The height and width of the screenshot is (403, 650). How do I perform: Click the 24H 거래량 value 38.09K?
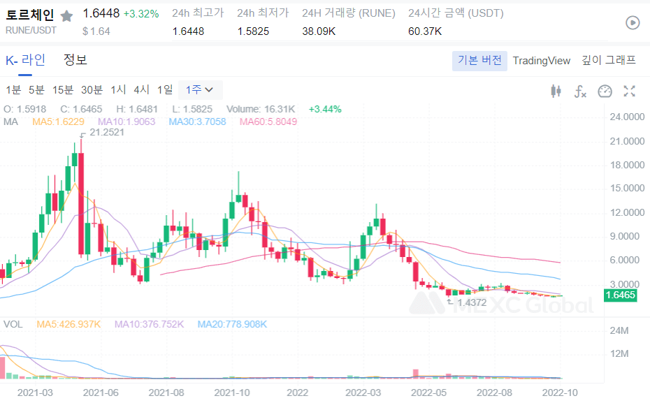319,31
